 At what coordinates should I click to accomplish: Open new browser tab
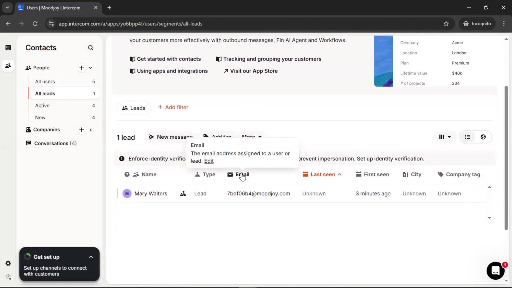(x=109, y=8)
